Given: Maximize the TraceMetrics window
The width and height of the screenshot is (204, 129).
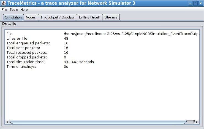Looking at the screenshot, I should click(x=195, y=3).
